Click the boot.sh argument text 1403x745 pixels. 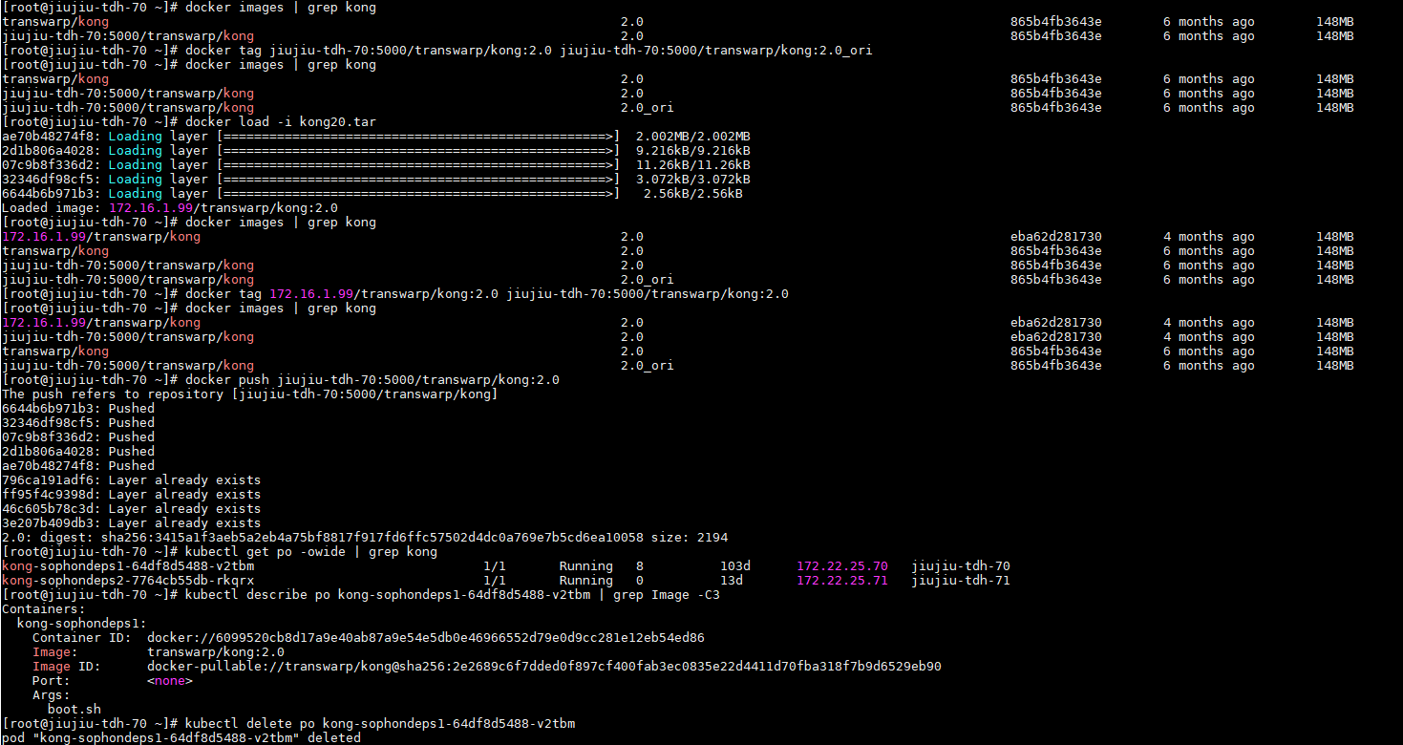tap(74, 710)
